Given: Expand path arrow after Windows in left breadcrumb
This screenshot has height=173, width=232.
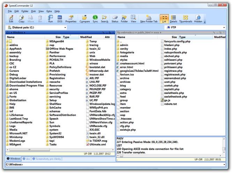Looking at the screenshot, I should pos(24,32).
